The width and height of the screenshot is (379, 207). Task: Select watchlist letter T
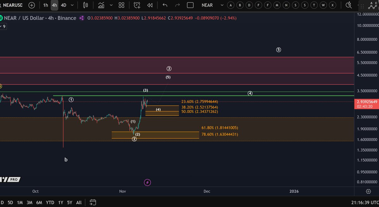pos(314,5)
